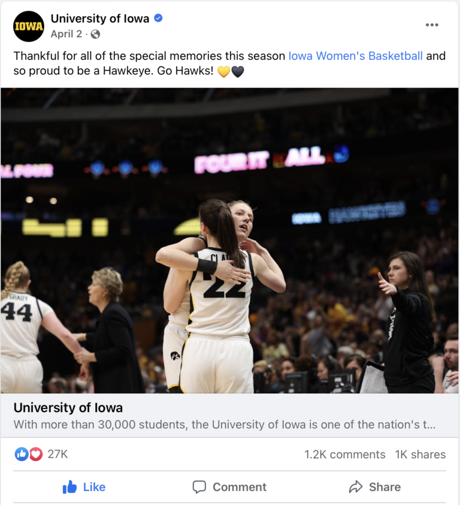Open the 1.2K comments list
460x505 pixels.
point(344,455)
